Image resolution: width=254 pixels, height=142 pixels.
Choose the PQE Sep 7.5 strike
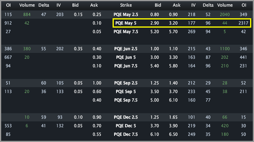click(x=126, y=100)
